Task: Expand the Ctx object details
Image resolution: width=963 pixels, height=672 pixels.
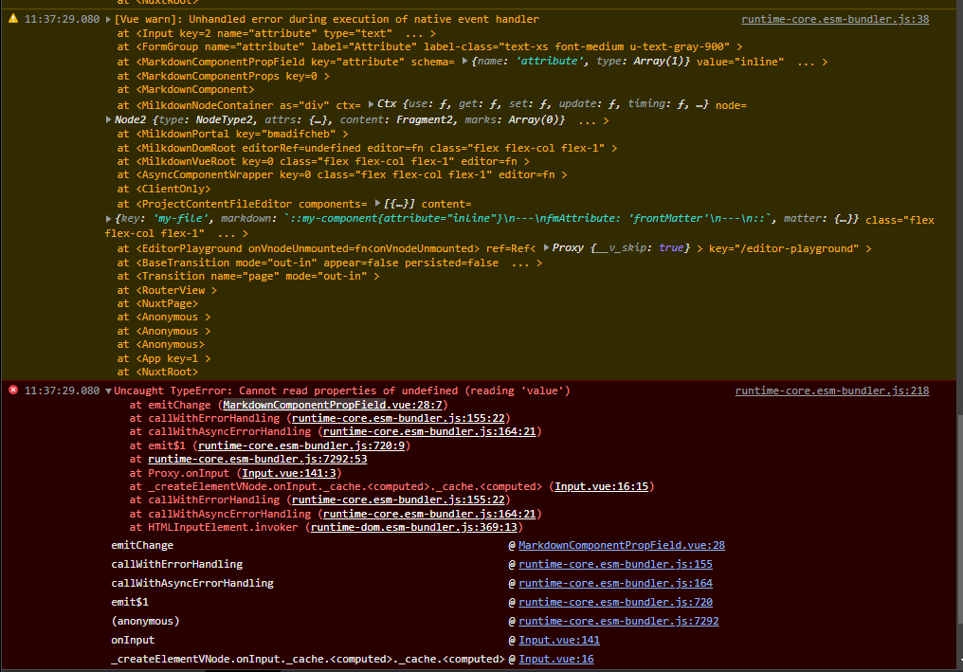Action: coord(371,104)
